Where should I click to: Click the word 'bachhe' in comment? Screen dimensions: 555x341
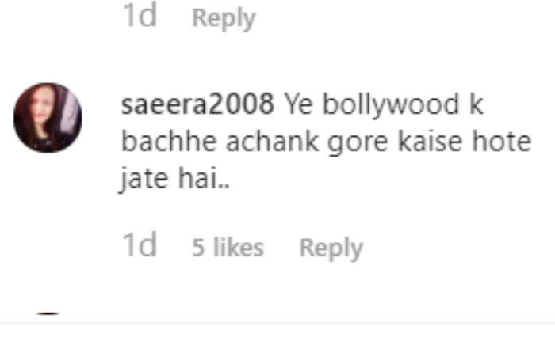pos(169,142)
